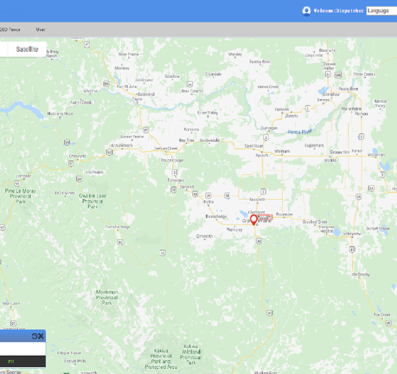Click the red location marker pin
397x374 pixels.
[253, 219]
